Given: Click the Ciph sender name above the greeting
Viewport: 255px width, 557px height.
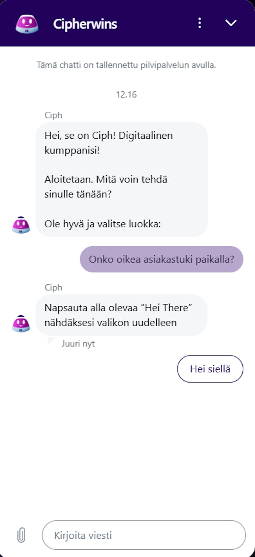Looking at the screenshot, I should (x=53, y=115).
